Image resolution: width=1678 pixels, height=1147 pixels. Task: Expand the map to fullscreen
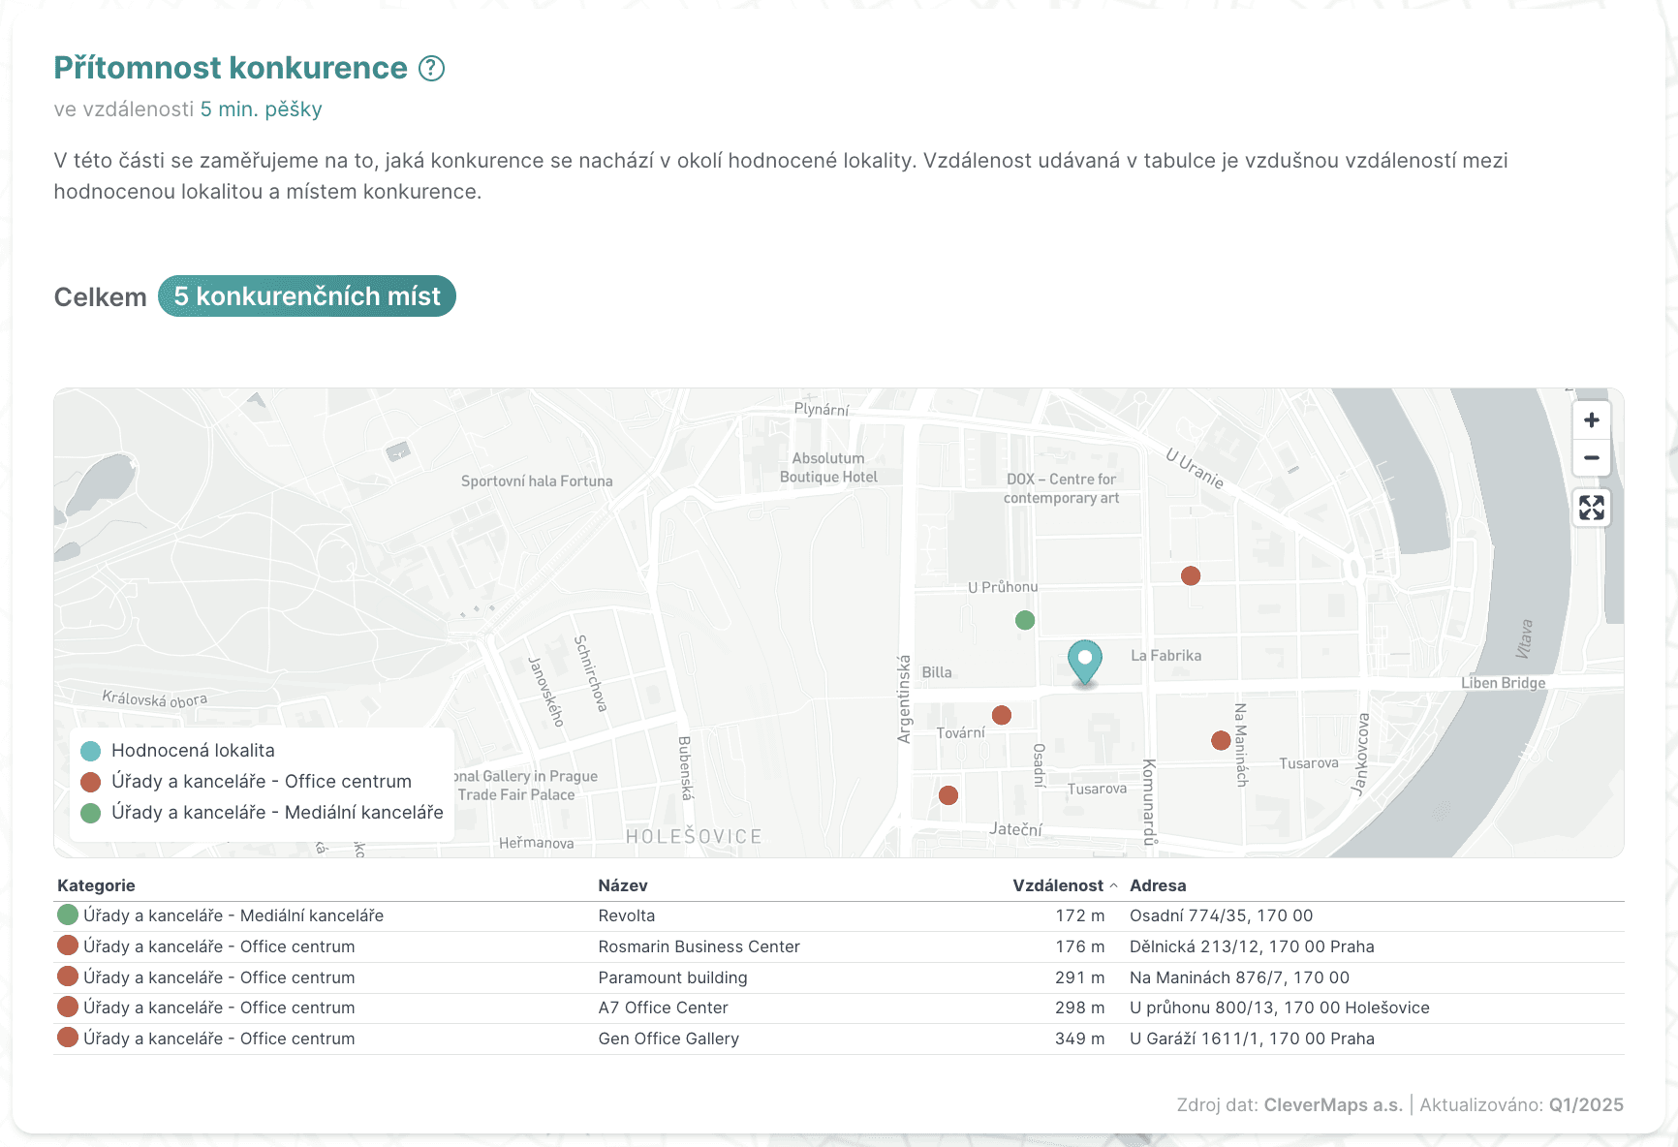point(1590,507)
